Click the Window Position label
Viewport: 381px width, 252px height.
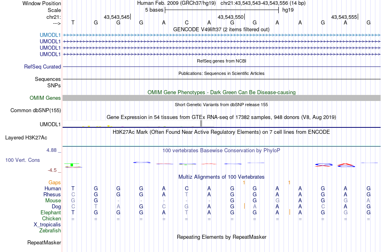[42, 3]
